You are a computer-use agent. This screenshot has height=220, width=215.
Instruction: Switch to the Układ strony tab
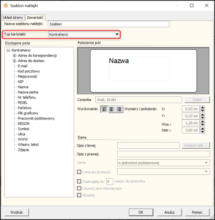[x=13, y=17]
